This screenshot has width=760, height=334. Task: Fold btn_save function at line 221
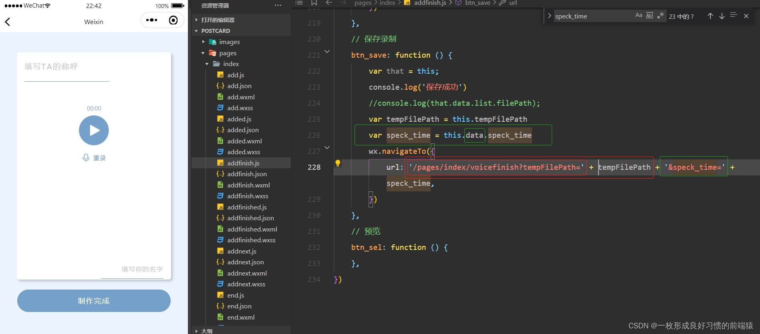[327, 51]
